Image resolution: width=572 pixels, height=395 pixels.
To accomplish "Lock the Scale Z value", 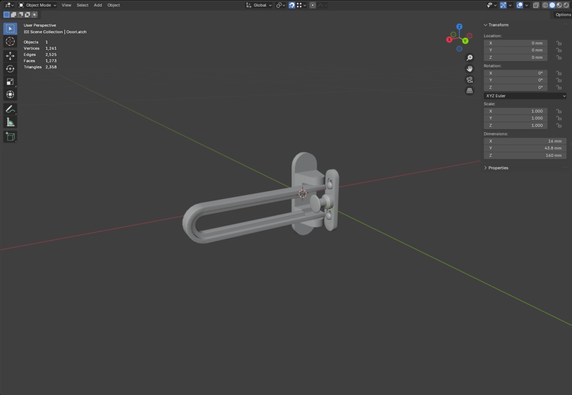I will pos(559,126).
